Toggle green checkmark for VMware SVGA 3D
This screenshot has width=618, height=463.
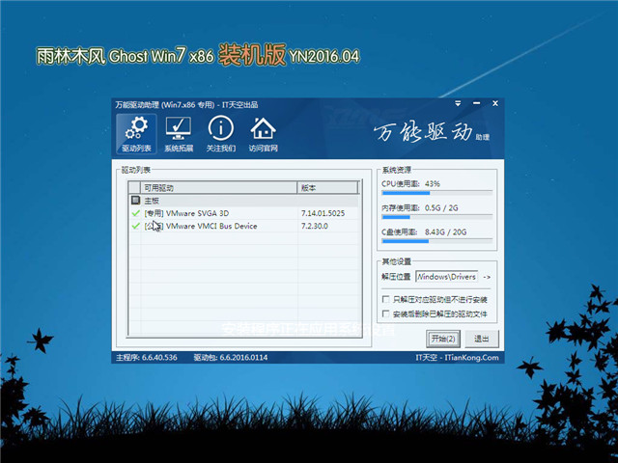[135, 212]
